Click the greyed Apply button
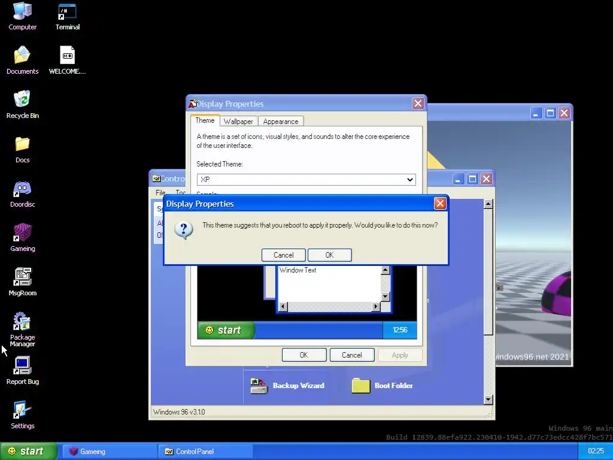Image resolution: width=613 pixels, height=460 pixels. pos(399,355)
